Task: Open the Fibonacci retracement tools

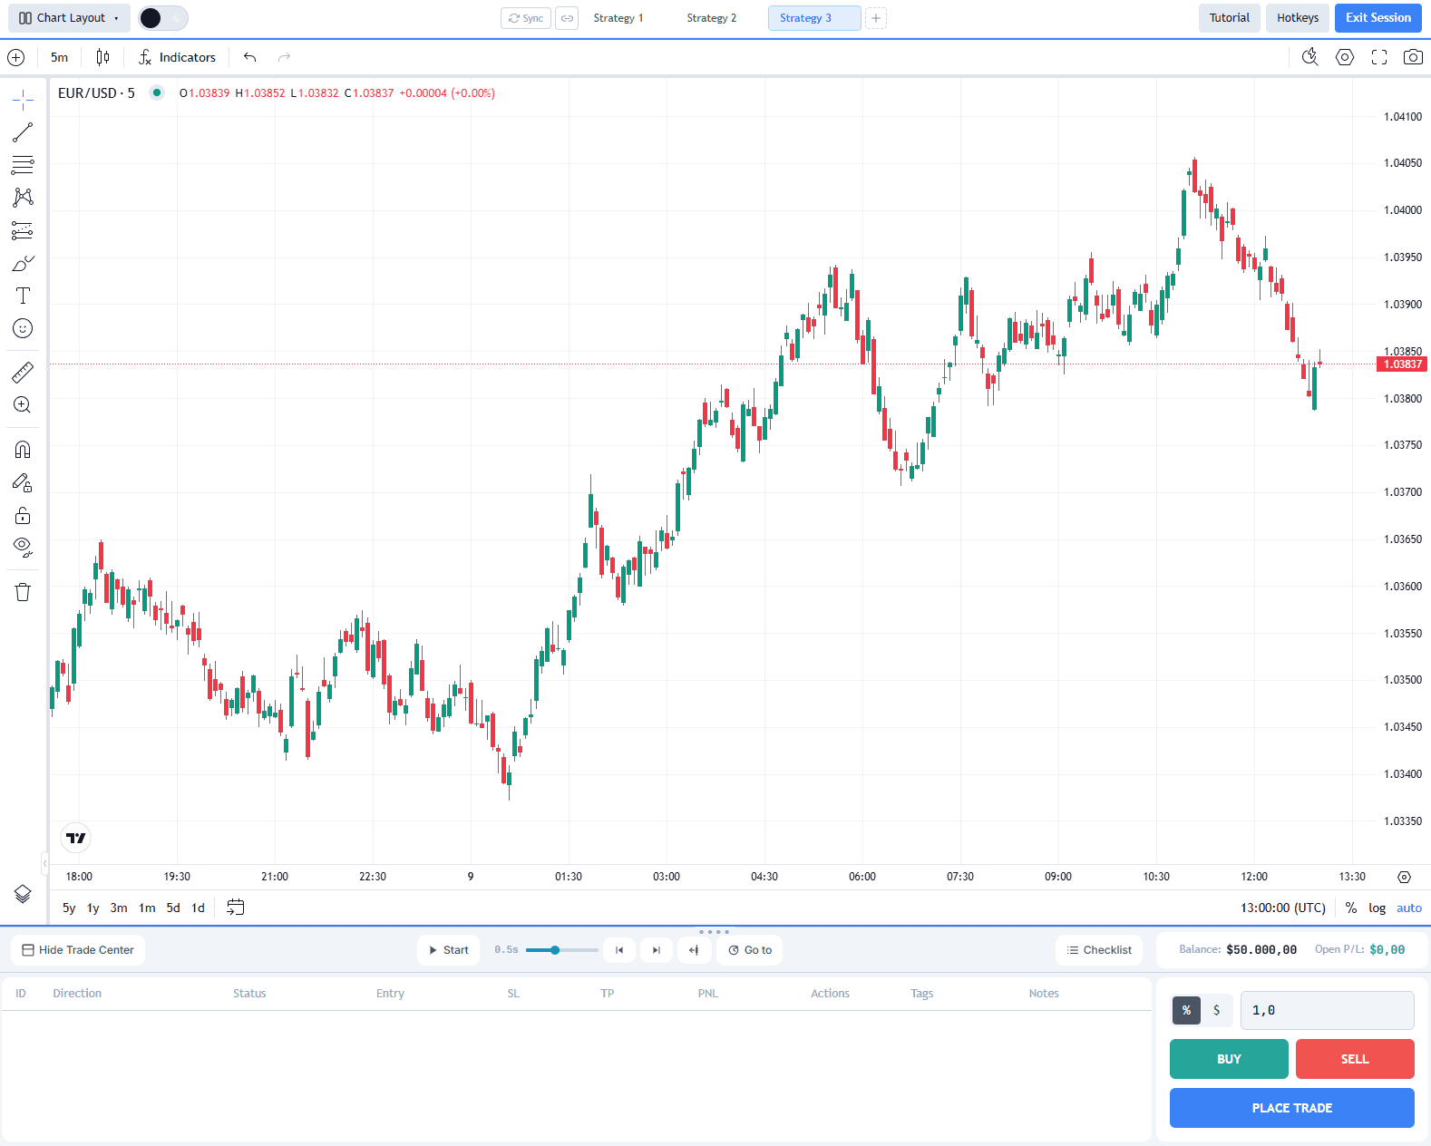Action: click(x=23, y=165)
